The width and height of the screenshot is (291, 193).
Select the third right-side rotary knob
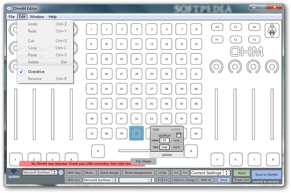click(253, 67)
